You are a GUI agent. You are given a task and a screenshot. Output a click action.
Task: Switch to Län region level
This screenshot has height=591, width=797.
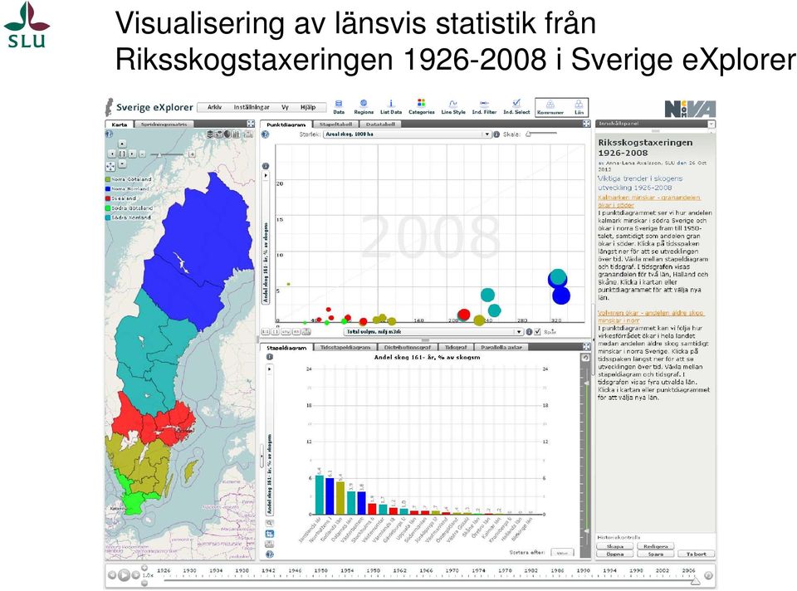(579, 107)
